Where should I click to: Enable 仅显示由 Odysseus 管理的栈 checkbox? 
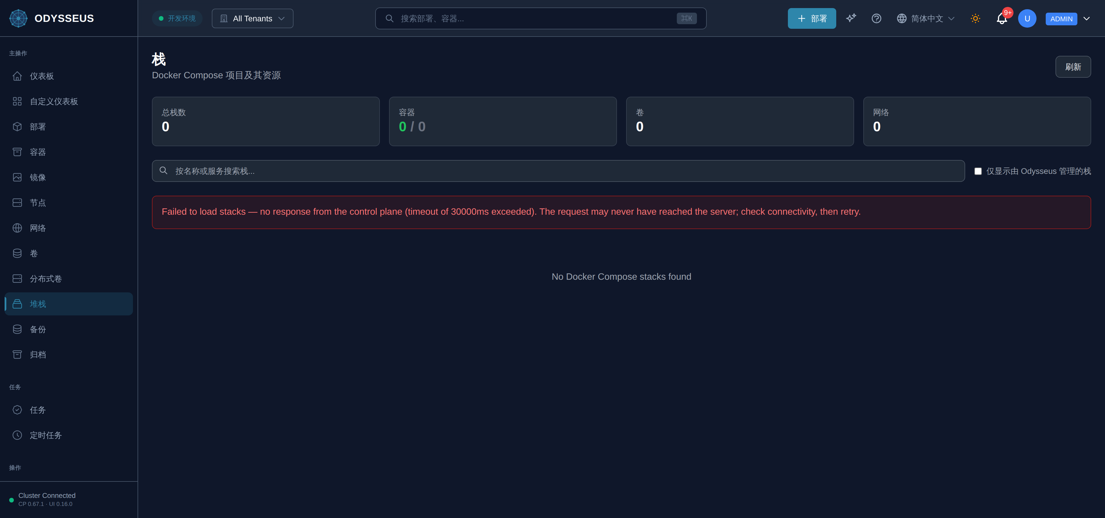[x=978, y=171]
